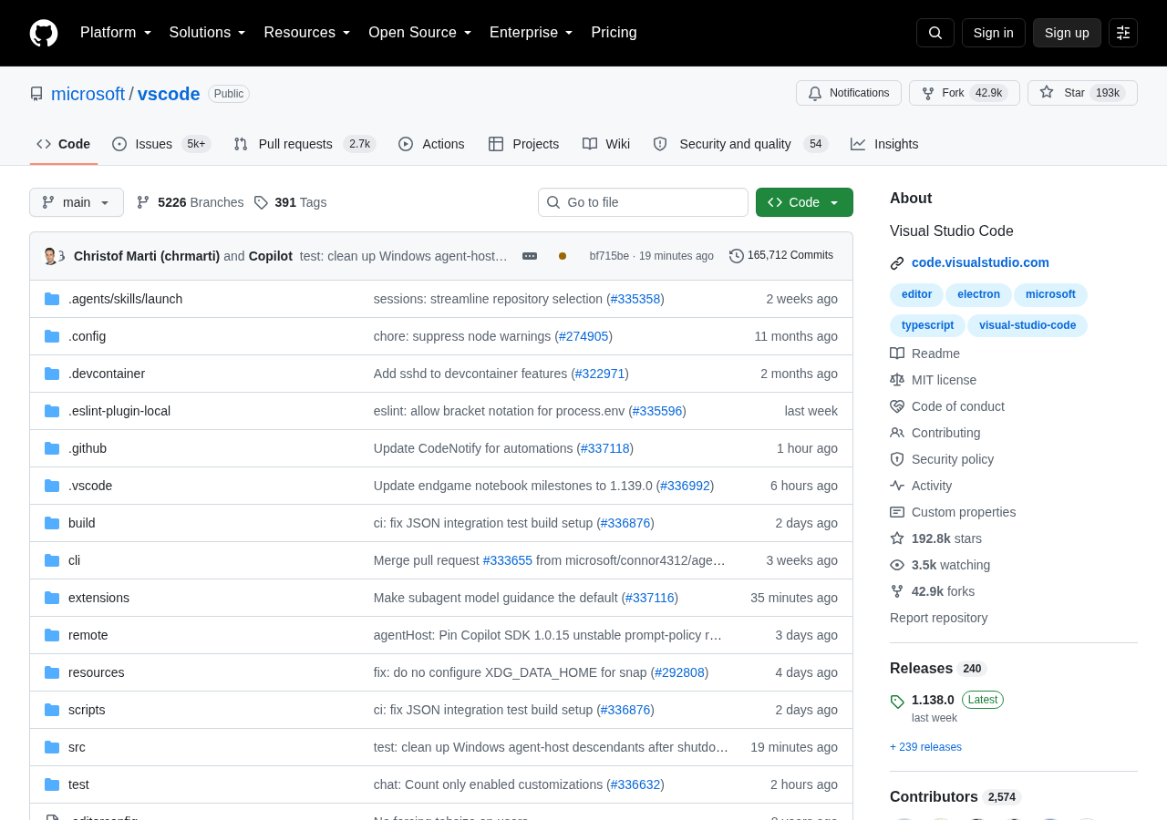The width and height of the screenshot is (1167, 820).
Task: Select the Code tab
Action: [x=64, y=144]
